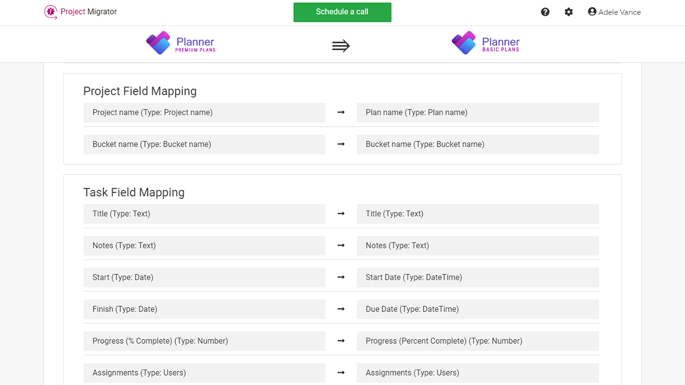Select source Assignments (Type: Users) field
This screenshot has width=685, height=385.
point(204,373)
